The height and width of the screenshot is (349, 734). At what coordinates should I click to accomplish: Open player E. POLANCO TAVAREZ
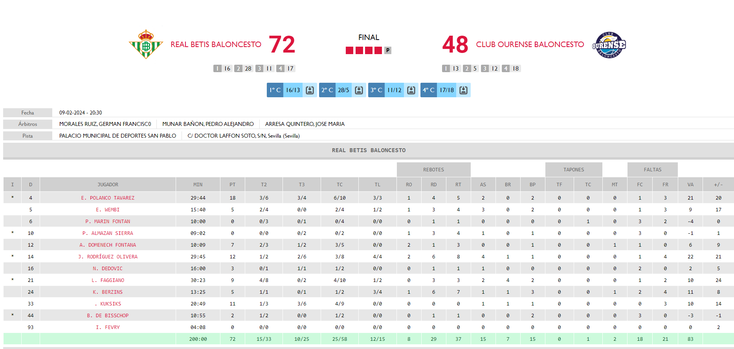[108, 198]
